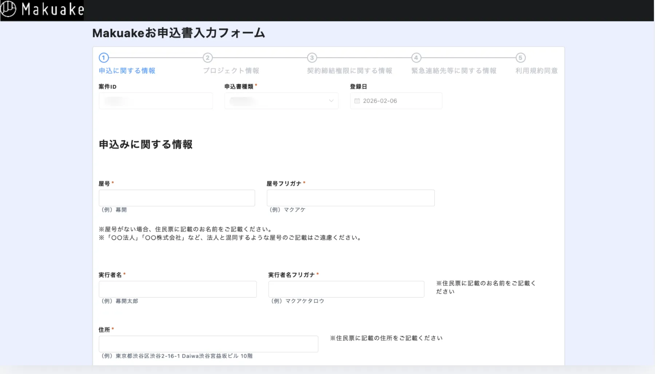
Task: Focus the 住所 input field
Action: point(209,344)
